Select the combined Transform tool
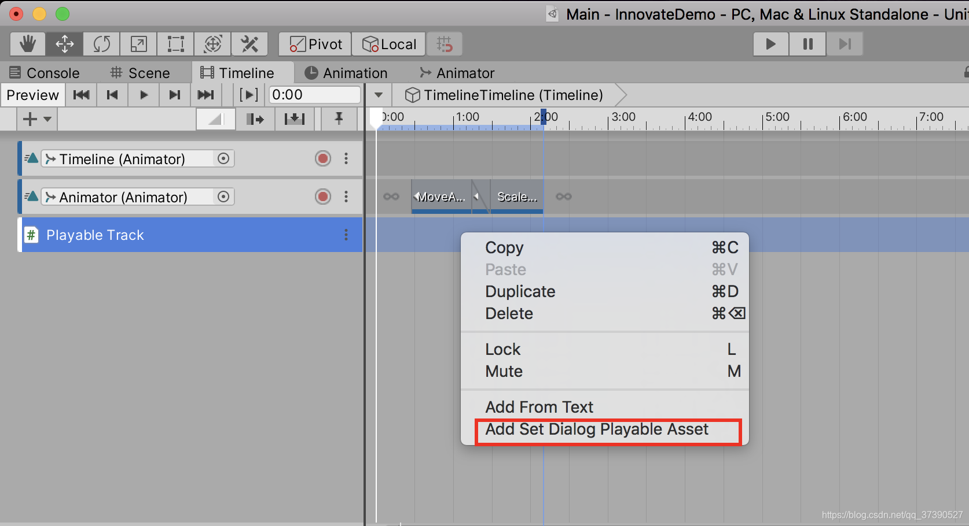 [x=212, y=44]
